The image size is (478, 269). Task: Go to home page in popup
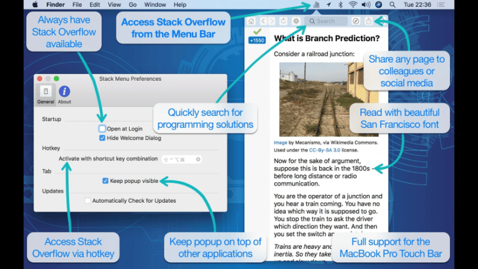tap(251, 21)
